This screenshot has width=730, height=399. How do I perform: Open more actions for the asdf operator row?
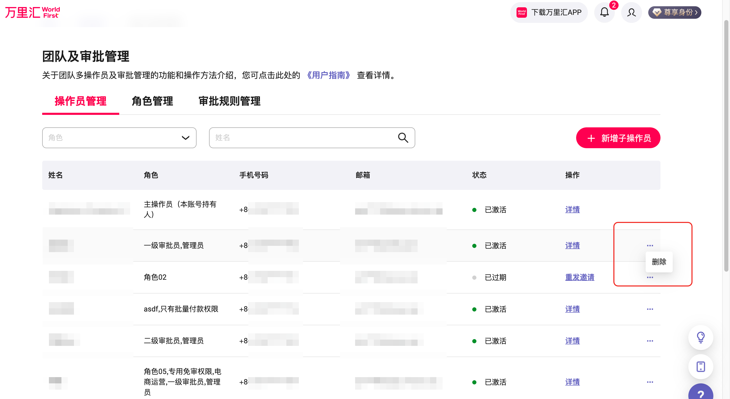coord(650,309)
